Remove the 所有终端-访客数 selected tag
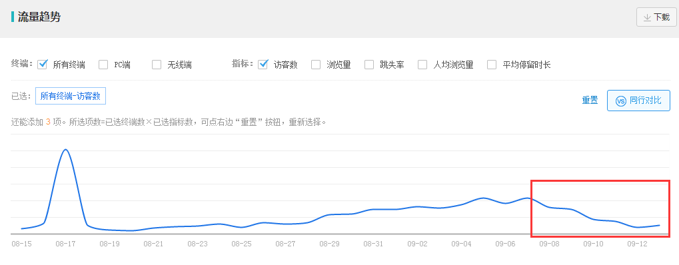This screenshot has width=679, height=265. (71, 96)
